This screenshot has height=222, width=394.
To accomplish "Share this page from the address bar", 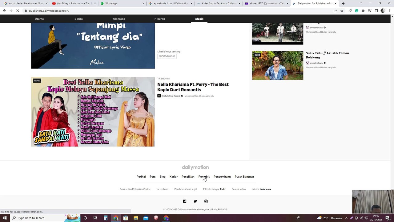I will click(x=335, y=10).
